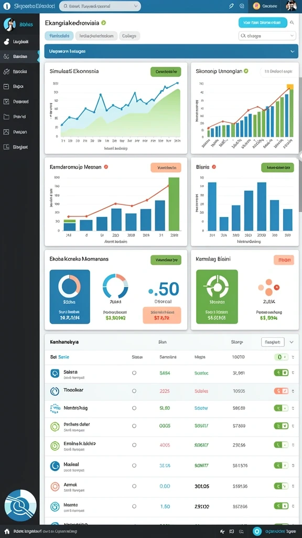This screenshot has width=302, height=538.
Task: Click the search magnifier icon beside cyan button
Action: tap(292, 23)
